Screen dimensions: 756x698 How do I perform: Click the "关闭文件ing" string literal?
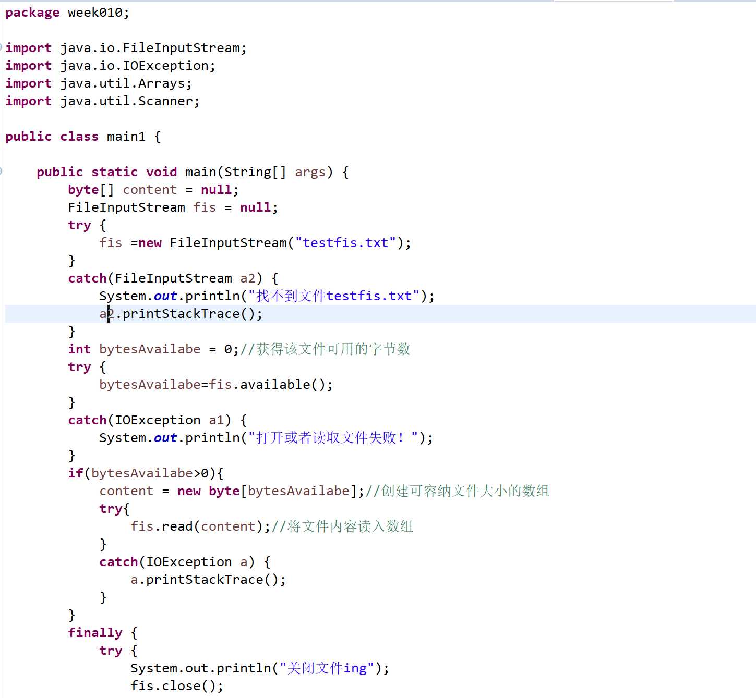pos(327,668)
